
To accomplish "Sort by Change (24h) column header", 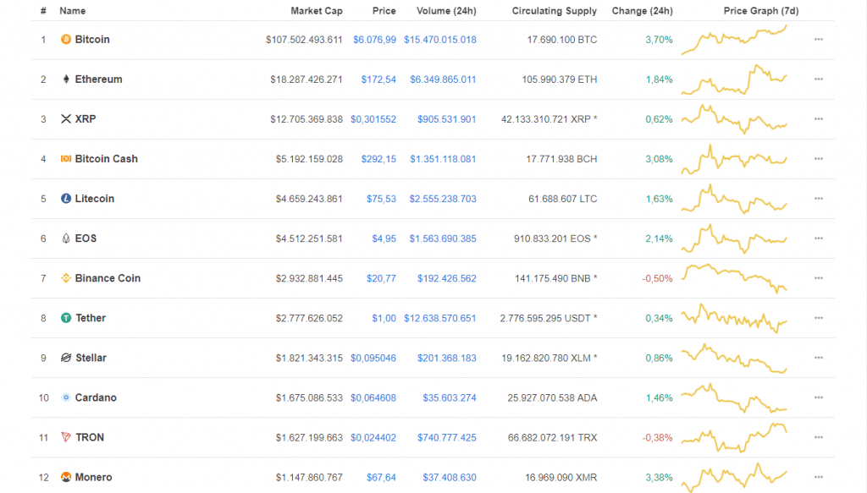I will tap(642, 10).
